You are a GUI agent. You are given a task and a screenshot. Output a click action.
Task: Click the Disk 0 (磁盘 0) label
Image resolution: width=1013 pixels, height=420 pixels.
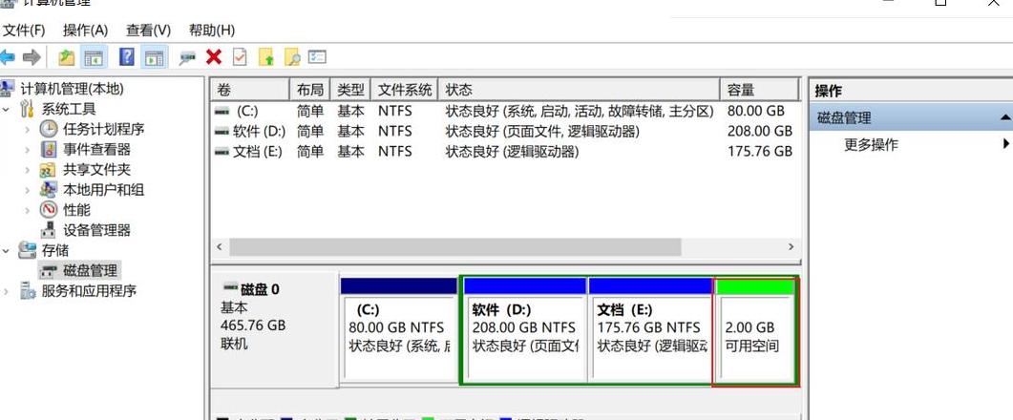[260, 289]
